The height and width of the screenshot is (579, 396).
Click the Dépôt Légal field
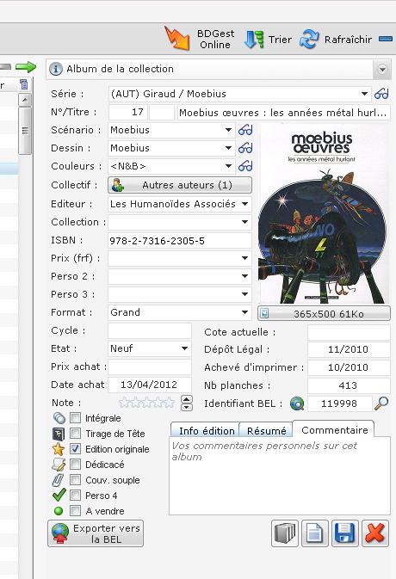pyautogui.click(x=349, y=349)
